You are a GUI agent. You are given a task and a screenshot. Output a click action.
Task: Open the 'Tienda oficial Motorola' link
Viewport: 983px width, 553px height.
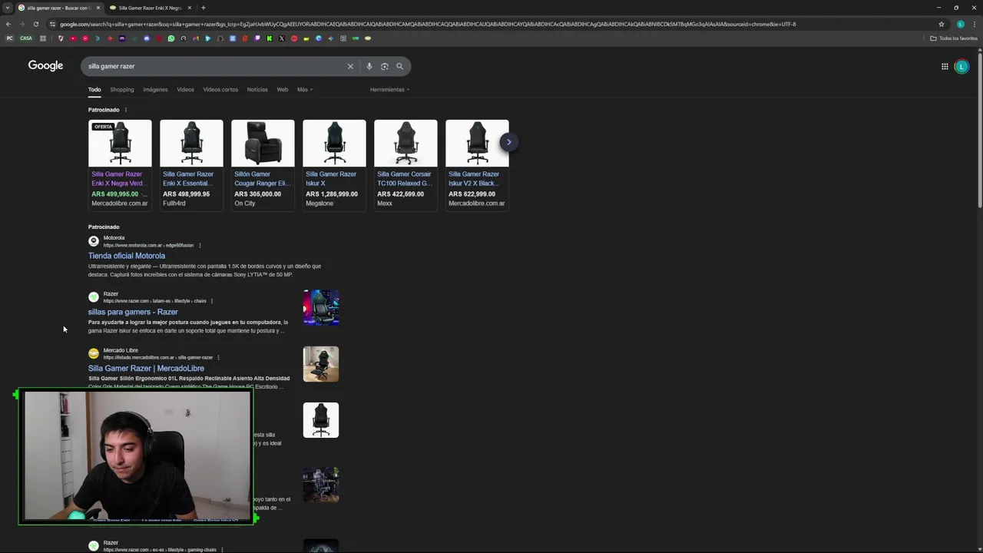[127, 256]
